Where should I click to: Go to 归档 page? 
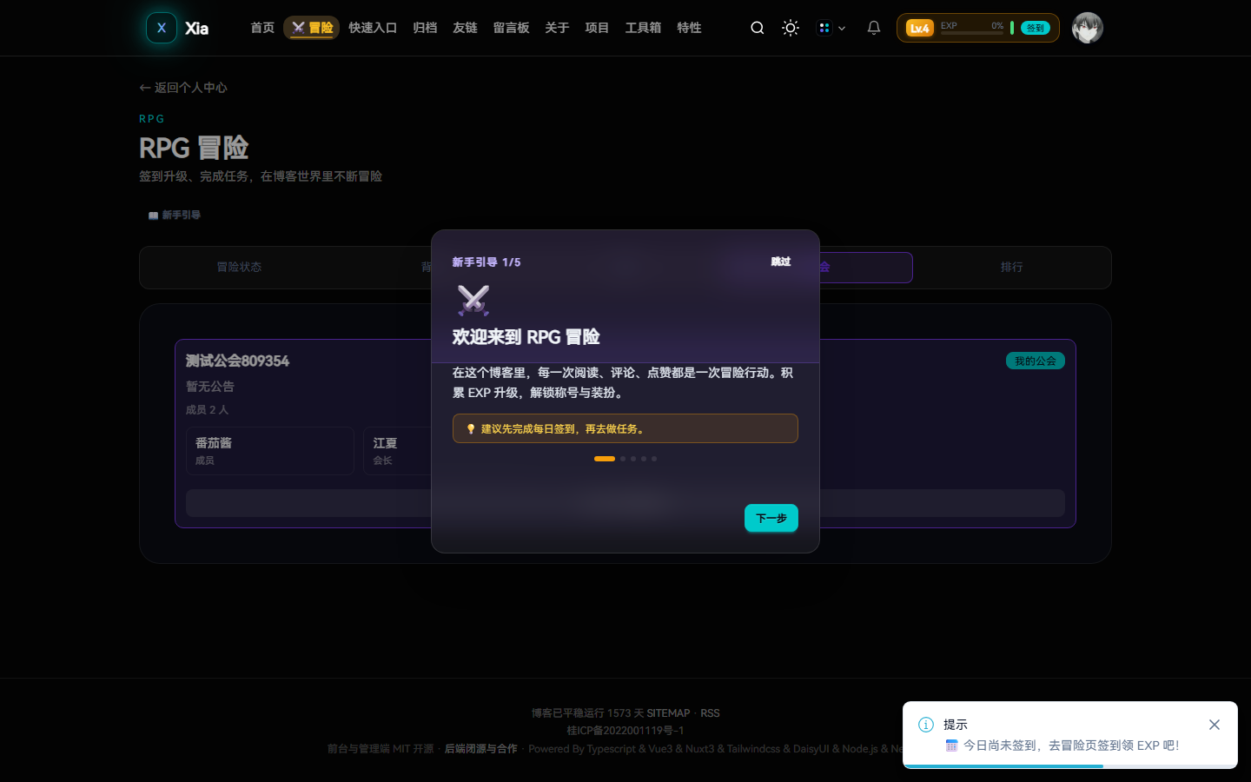[x=425, y=28]
